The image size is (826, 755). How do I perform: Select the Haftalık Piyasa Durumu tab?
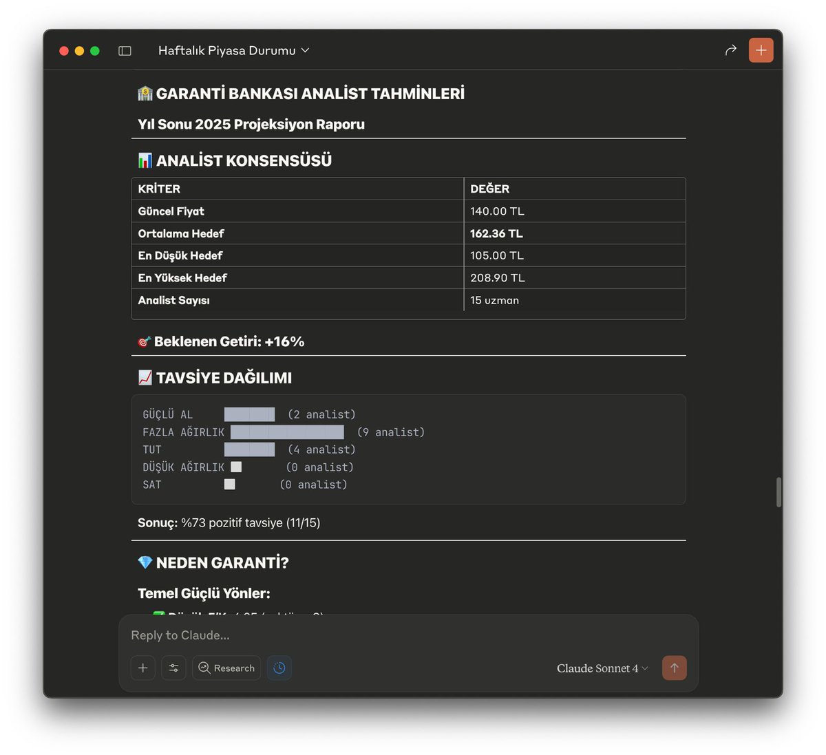[227, 50]
